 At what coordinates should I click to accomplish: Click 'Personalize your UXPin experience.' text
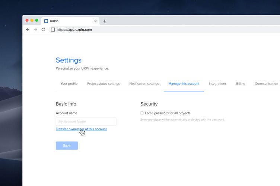[x=82, y=68]
